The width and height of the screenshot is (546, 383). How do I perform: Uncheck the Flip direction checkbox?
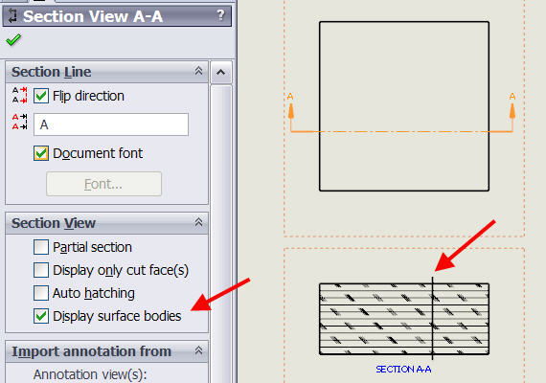(41, 96)
